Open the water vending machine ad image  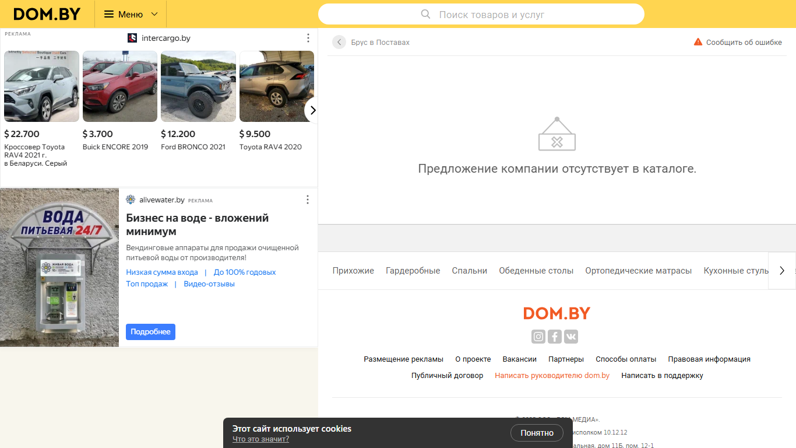[59, 267]
